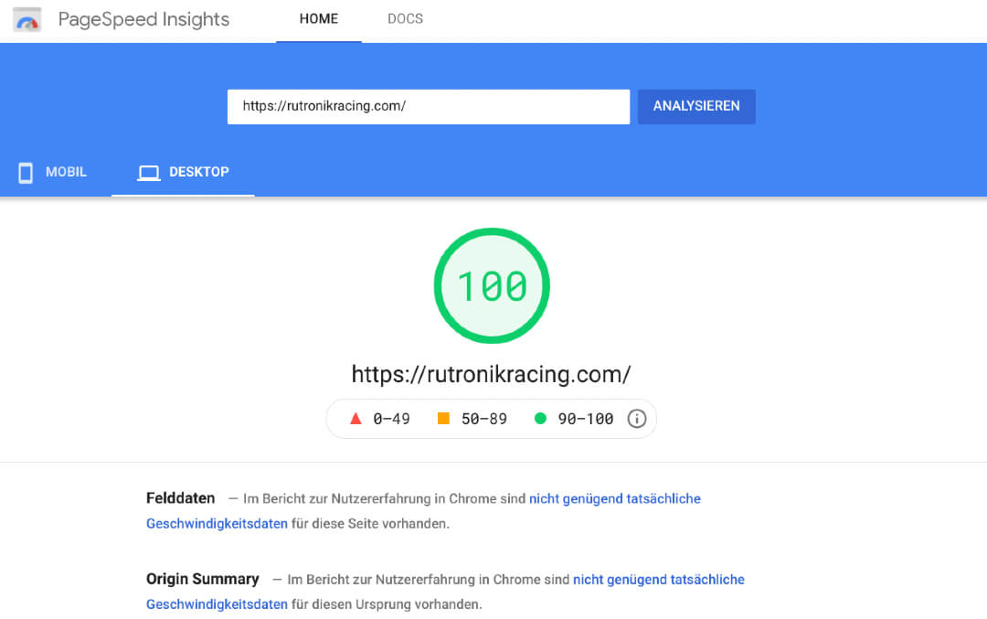Image resolution: width=987 pixels, height=619 pixels.
Task: Click the info icon beside score legend
Action: (x=636, y=419)
